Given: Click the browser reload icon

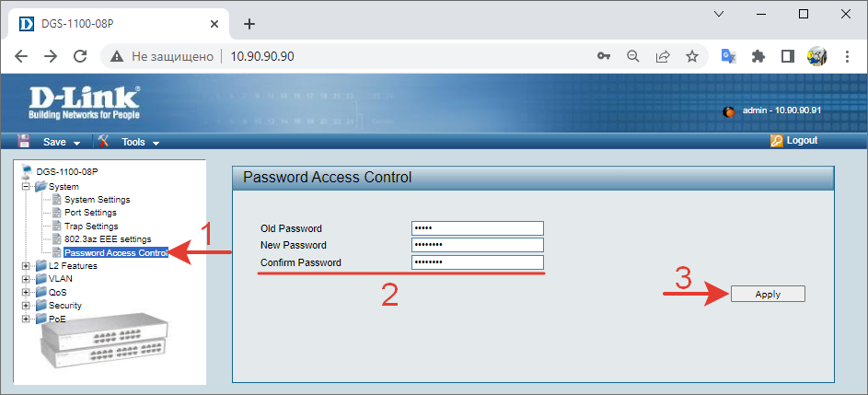Looking at the screenshot, I should coord(80,56).
